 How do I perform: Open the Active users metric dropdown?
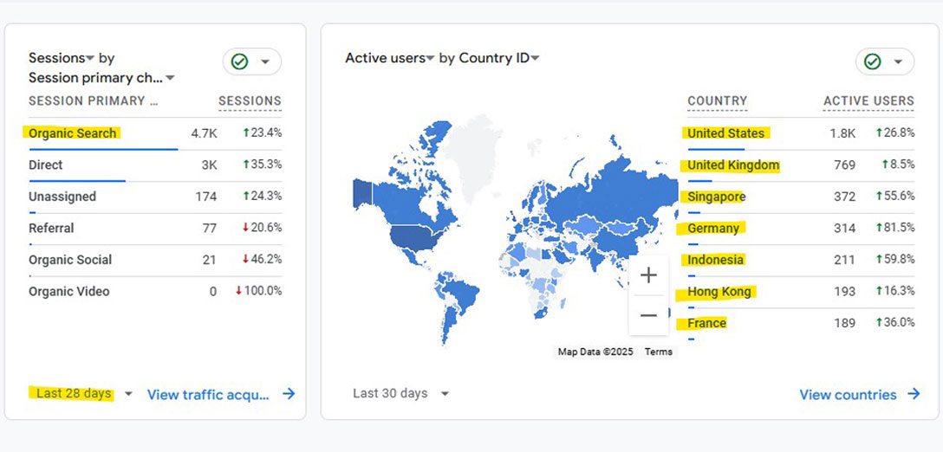click(390, 58)
